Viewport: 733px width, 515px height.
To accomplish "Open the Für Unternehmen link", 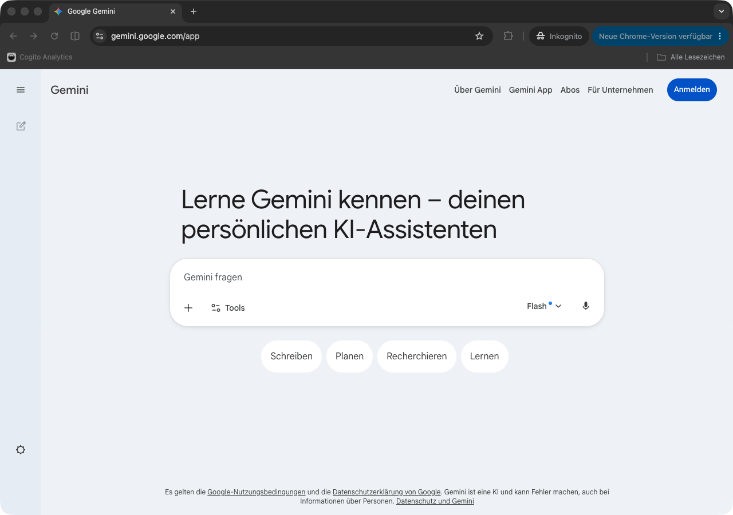I will click(x=620, y=90).
